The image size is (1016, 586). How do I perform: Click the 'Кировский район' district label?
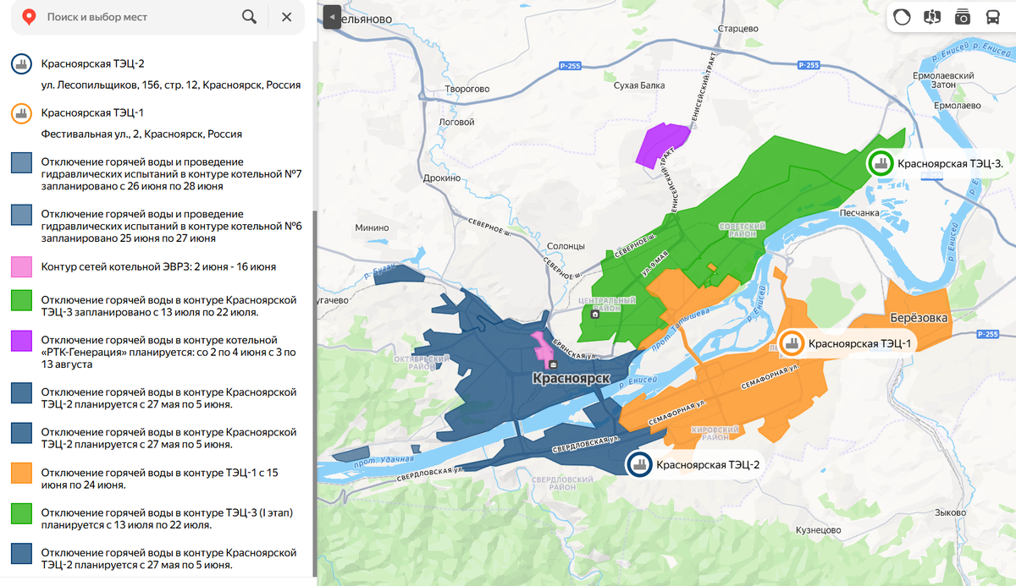point(717,434)
